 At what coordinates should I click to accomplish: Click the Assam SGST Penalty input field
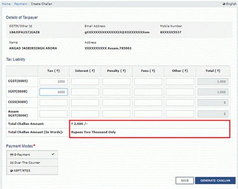click(x=116, y=114)
